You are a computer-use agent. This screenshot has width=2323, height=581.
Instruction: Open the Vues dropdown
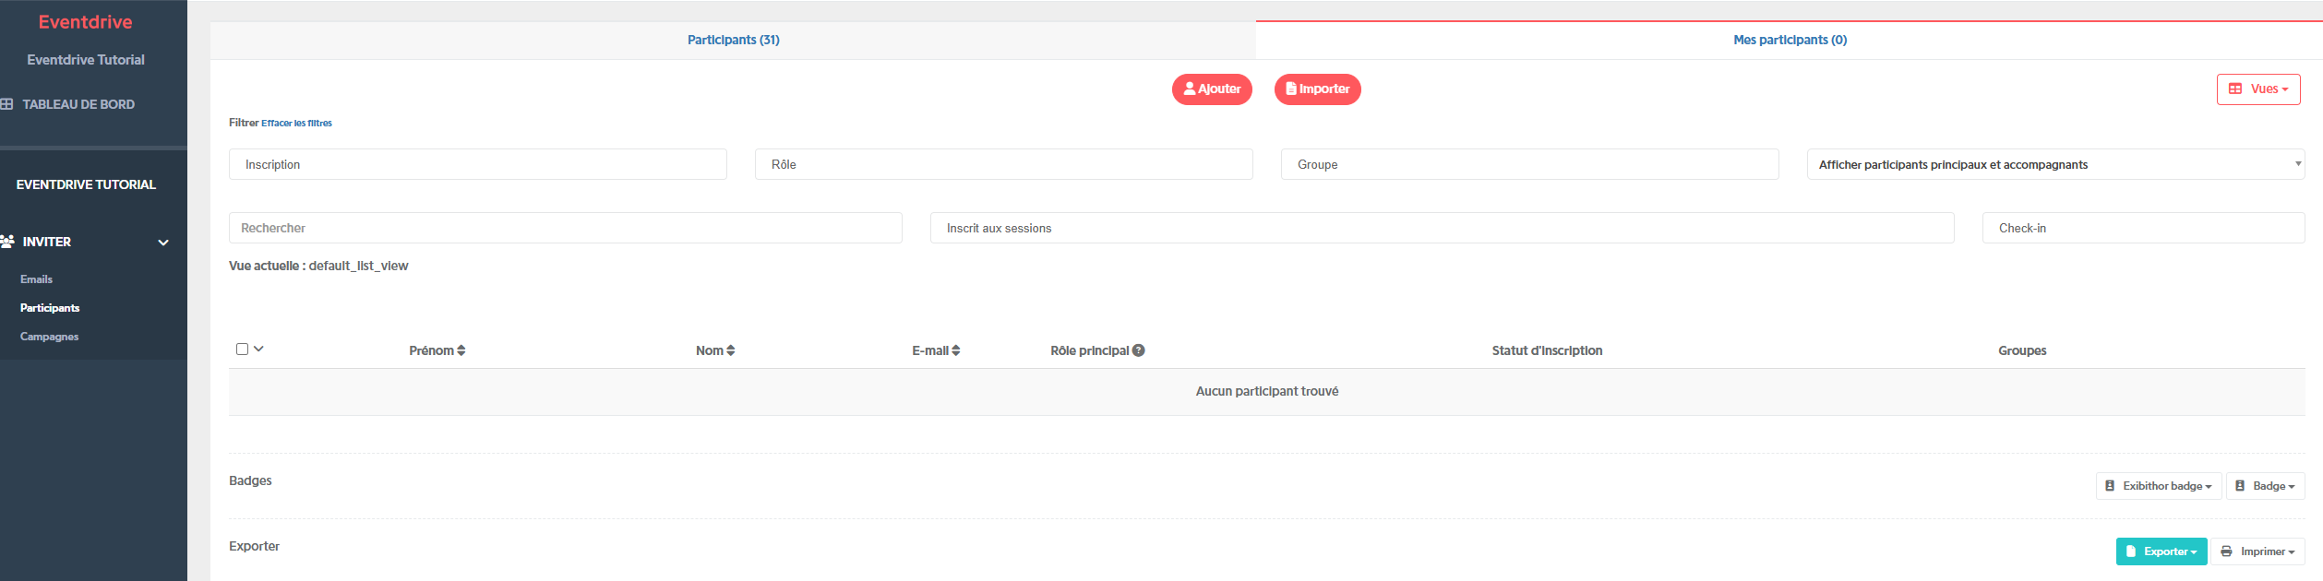click(x=2258, y=89)
